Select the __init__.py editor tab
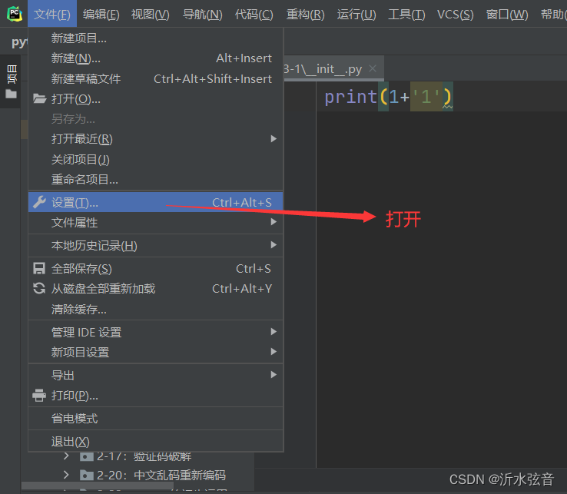The image size is (567, 494). (x=323, y=69)
